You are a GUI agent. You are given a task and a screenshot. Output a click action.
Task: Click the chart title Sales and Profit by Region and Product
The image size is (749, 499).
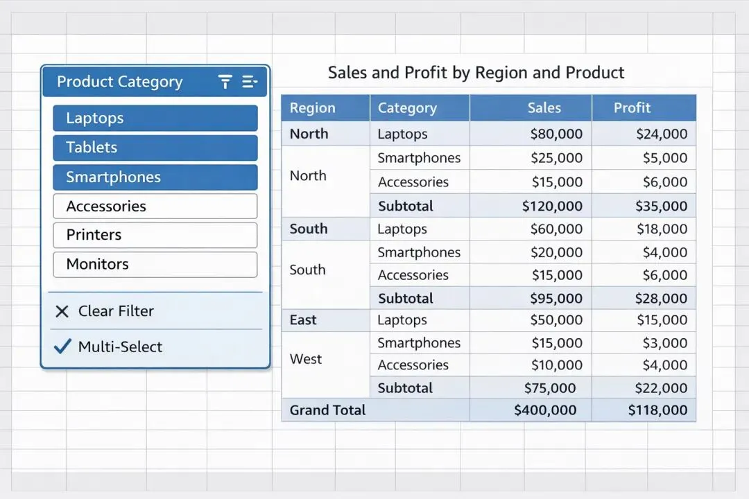(476, 73)
